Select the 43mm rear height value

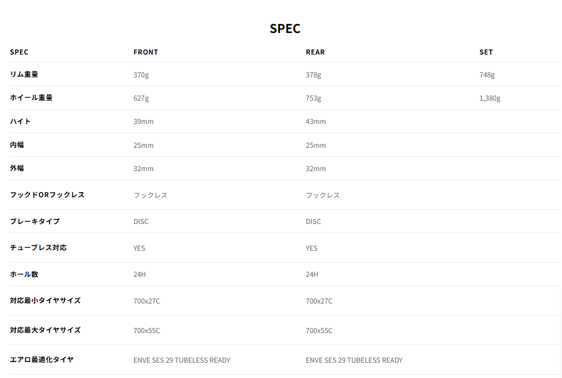(x=316, y=122)
